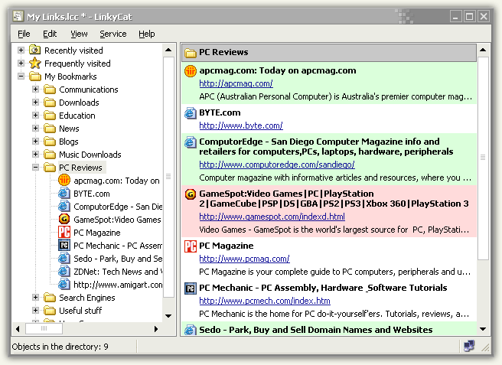Click the ZDNet page icon in the tree
The height and width of the screenshot is (365, 502).
tap(64, 271)
